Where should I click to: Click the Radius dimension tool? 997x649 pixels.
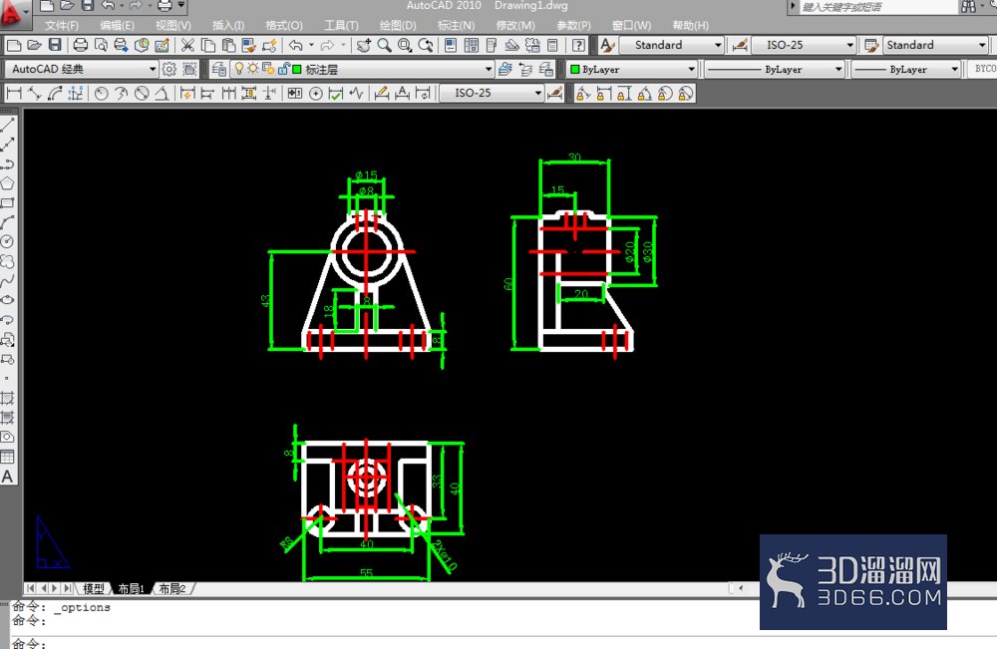[x=101, y=94]
